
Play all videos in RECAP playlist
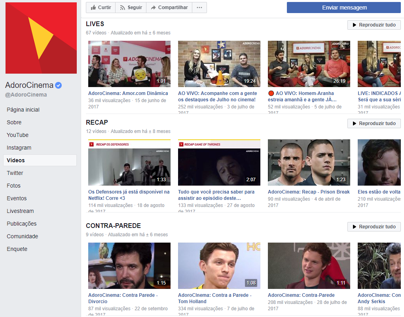(x=374, y=123)
